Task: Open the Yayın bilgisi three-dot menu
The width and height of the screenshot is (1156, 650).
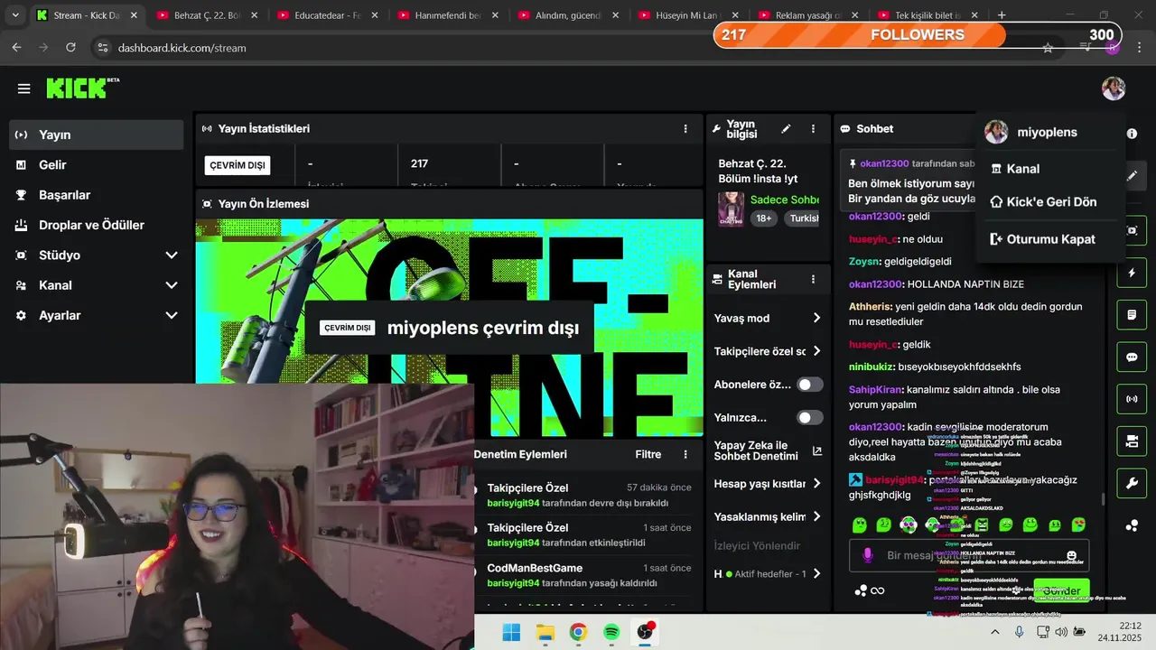Action: pos(813,129)
